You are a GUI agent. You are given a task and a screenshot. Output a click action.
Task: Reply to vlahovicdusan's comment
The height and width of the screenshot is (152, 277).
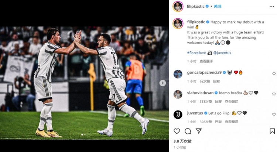click(x=218, y=102)
